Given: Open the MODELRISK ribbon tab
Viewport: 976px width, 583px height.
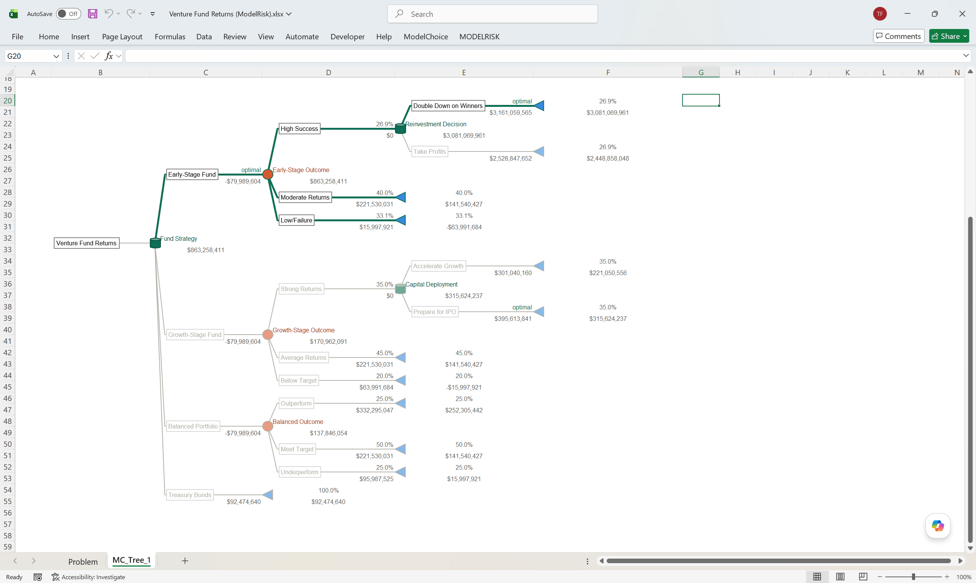Looking at the screenshot, I should click(x=479, y=37).
